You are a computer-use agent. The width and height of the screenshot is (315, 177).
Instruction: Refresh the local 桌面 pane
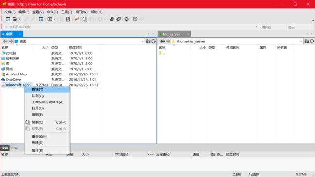click(x=154, y=41)
